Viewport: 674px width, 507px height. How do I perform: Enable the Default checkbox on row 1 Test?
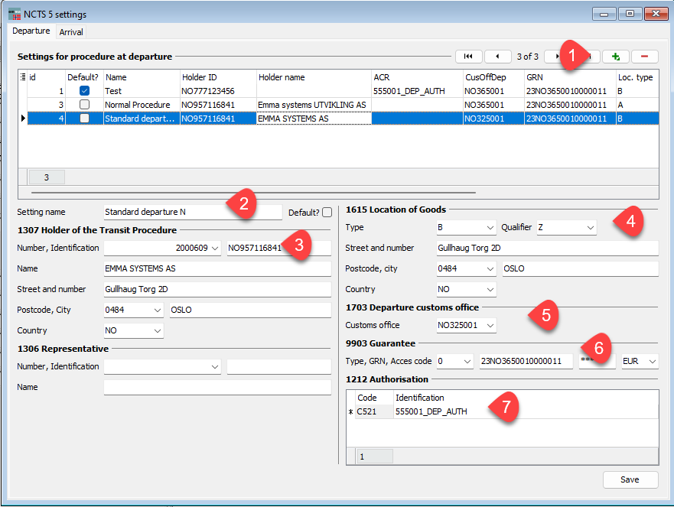point(84,91)
